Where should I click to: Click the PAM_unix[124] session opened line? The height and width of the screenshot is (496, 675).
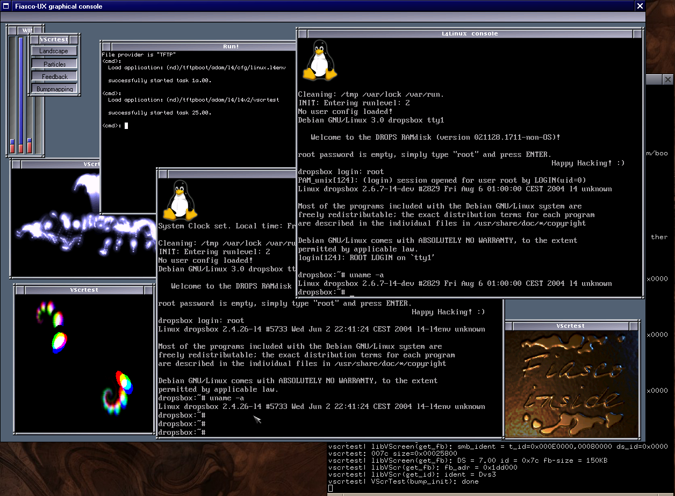pos(442,180)
